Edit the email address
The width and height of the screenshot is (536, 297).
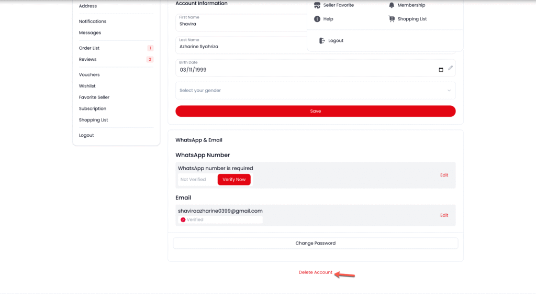pyautogui.click(x=444, y=215)
